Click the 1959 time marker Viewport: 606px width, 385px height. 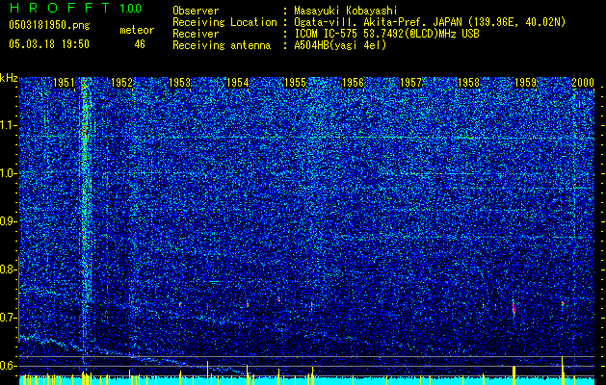526,83
